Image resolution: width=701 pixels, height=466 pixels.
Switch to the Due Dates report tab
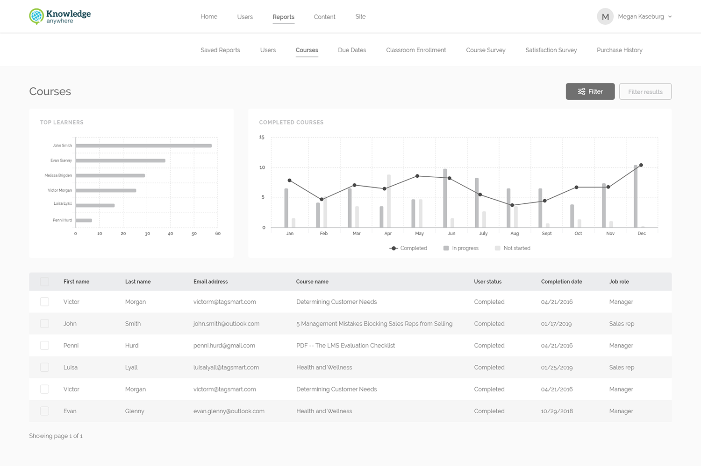pos(352,50)
